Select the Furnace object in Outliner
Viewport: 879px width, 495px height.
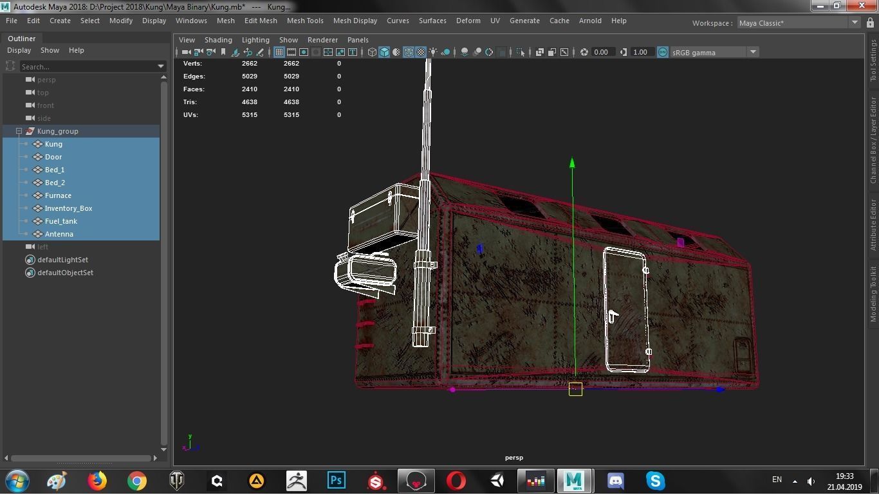click(58, 195)
